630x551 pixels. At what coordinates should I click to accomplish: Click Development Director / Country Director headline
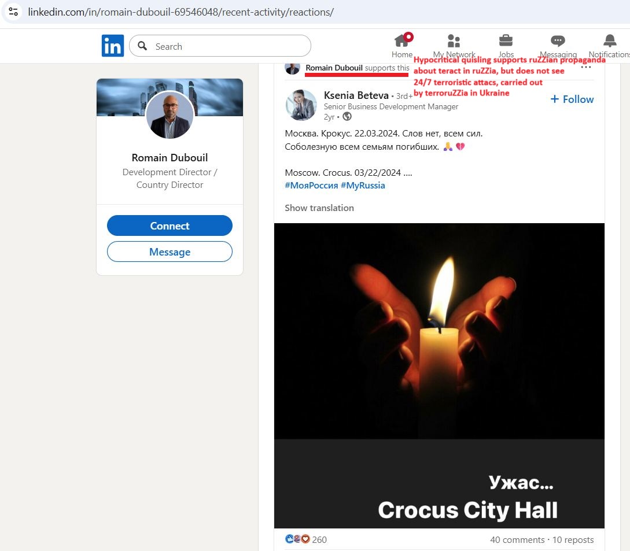click(x=170, y=178)
